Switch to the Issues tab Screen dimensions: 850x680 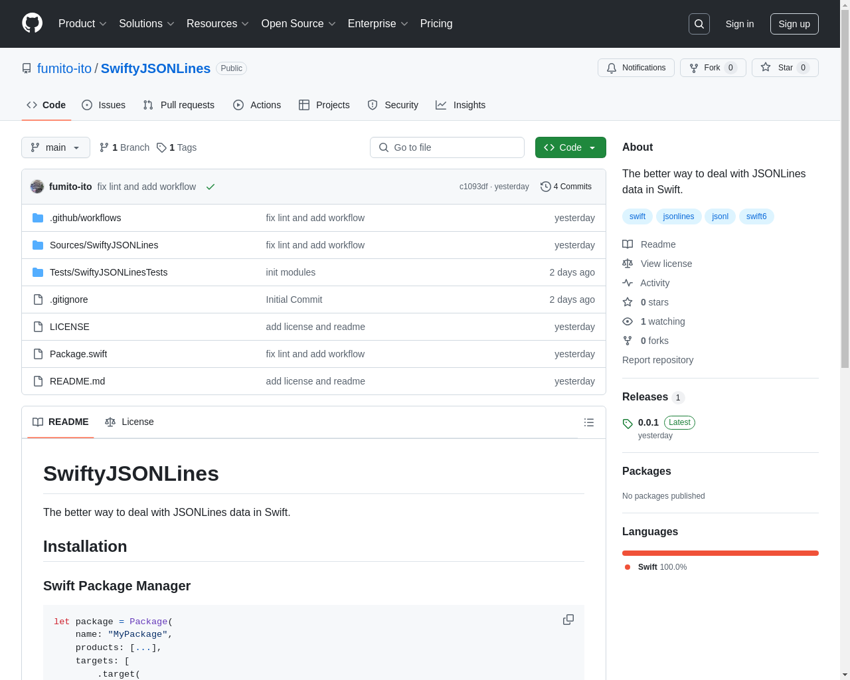click(x=104, y=105)
